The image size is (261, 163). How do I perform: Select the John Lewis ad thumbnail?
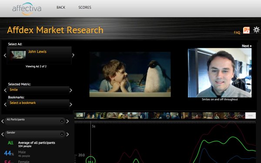tap(18, 54)
